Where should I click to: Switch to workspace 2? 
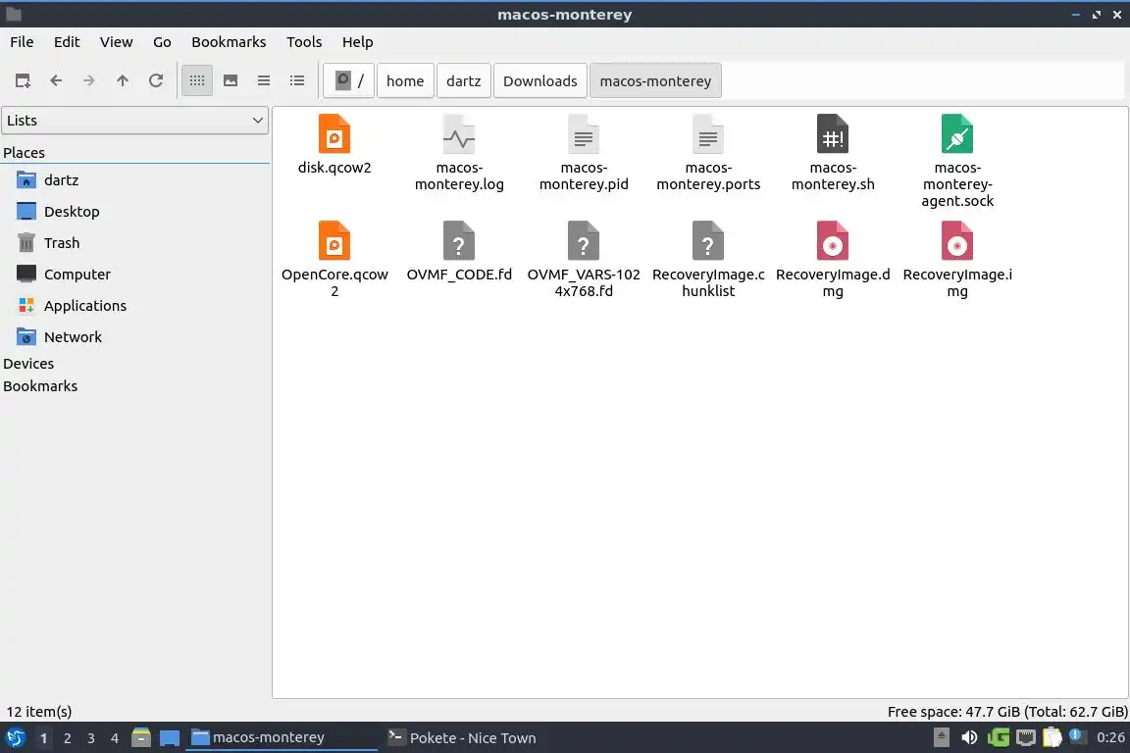(67, 738)
